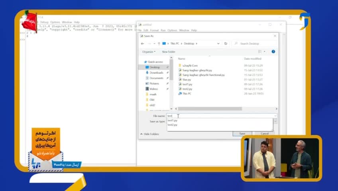Screen dimensions: 338x191
Task: Select Desktop in the navigation pane
Action: click(x=155, y=67)
